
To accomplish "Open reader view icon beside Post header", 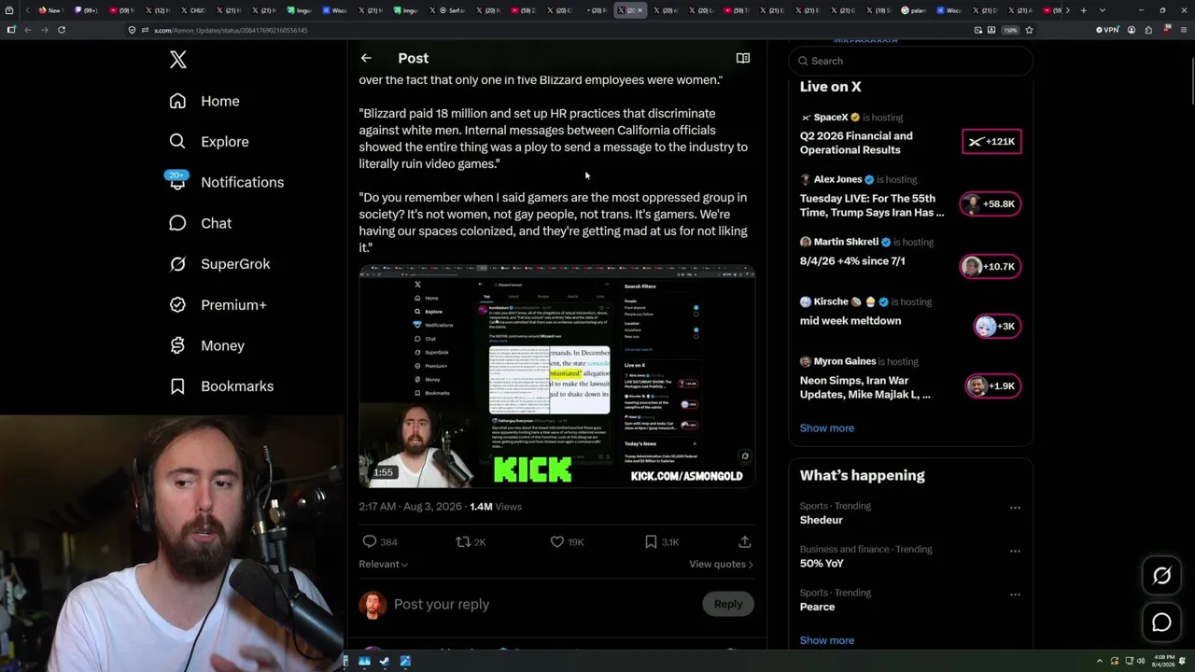I will 743,58.
